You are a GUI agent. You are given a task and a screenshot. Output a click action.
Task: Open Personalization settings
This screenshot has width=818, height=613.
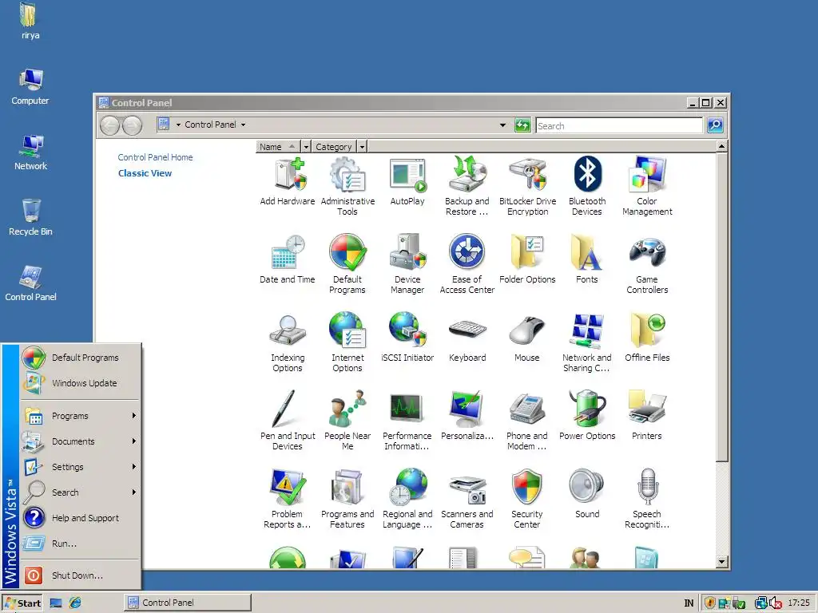(467, 415)
